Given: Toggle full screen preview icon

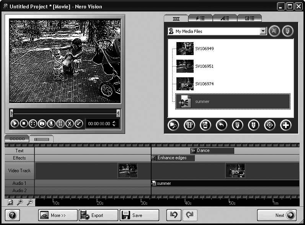Looking at the screenshot, I should [x=33, y=124].
